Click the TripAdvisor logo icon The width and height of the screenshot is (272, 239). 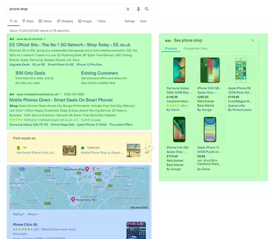pyautogui.click(x=83, y=148)
